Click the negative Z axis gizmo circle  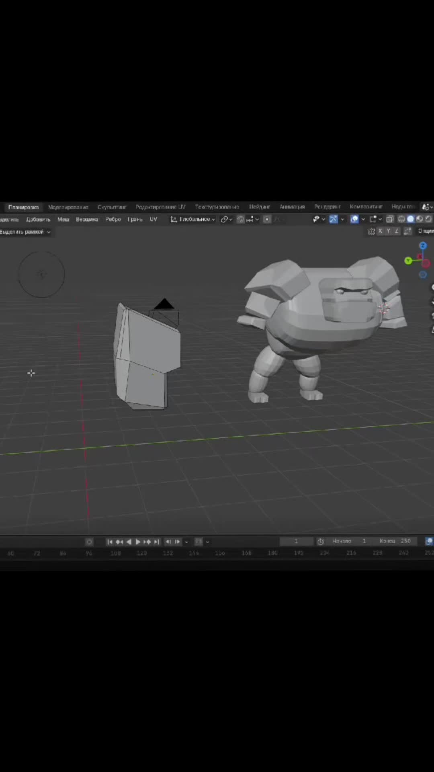tap(423, 275)
